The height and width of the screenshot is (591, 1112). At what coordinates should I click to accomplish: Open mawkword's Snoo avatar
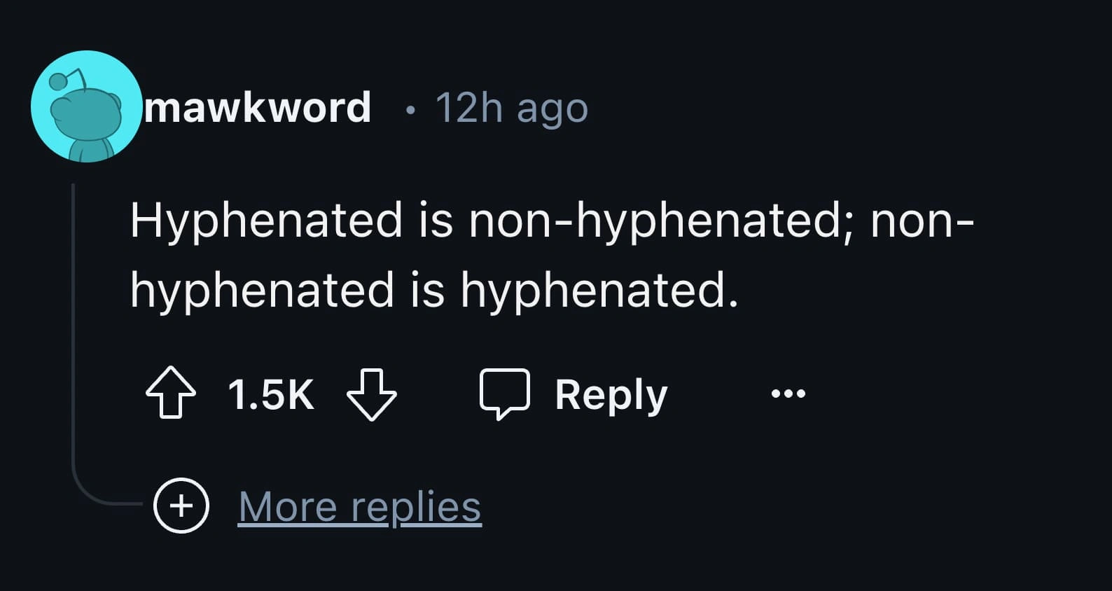tap(86, 107)
